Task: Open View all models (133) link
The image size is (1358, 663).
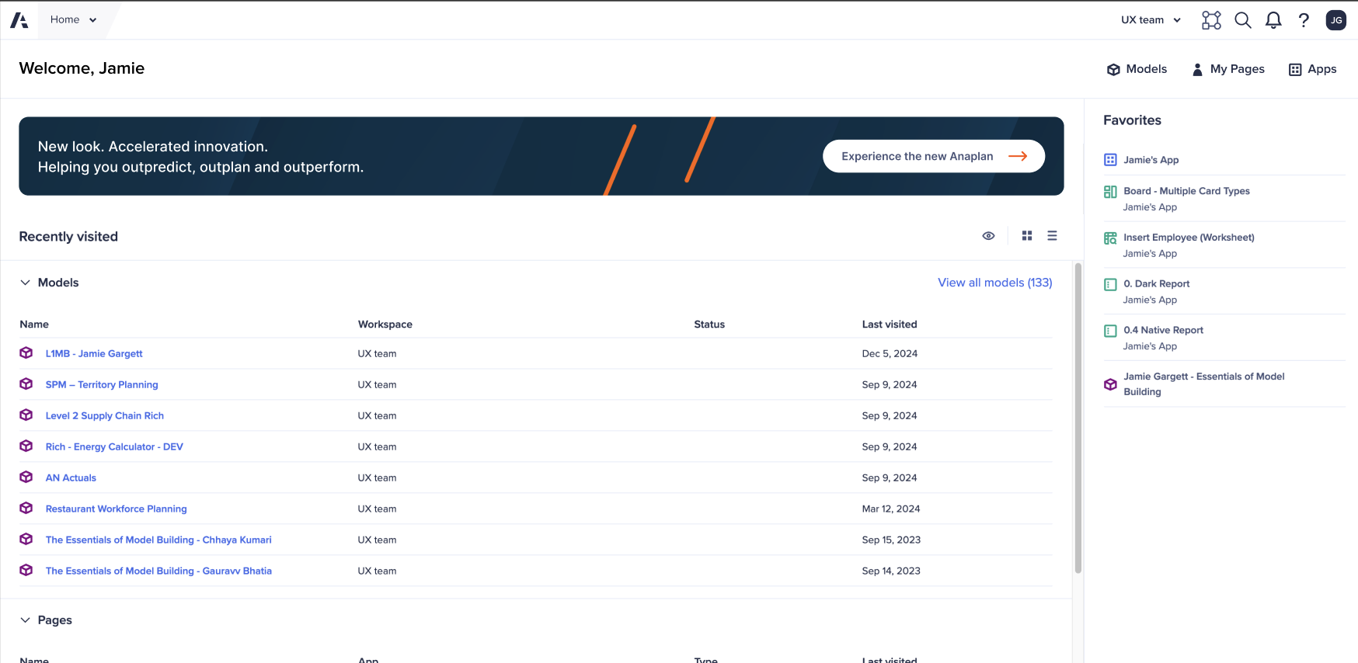Action: click(x=995, y=283)
